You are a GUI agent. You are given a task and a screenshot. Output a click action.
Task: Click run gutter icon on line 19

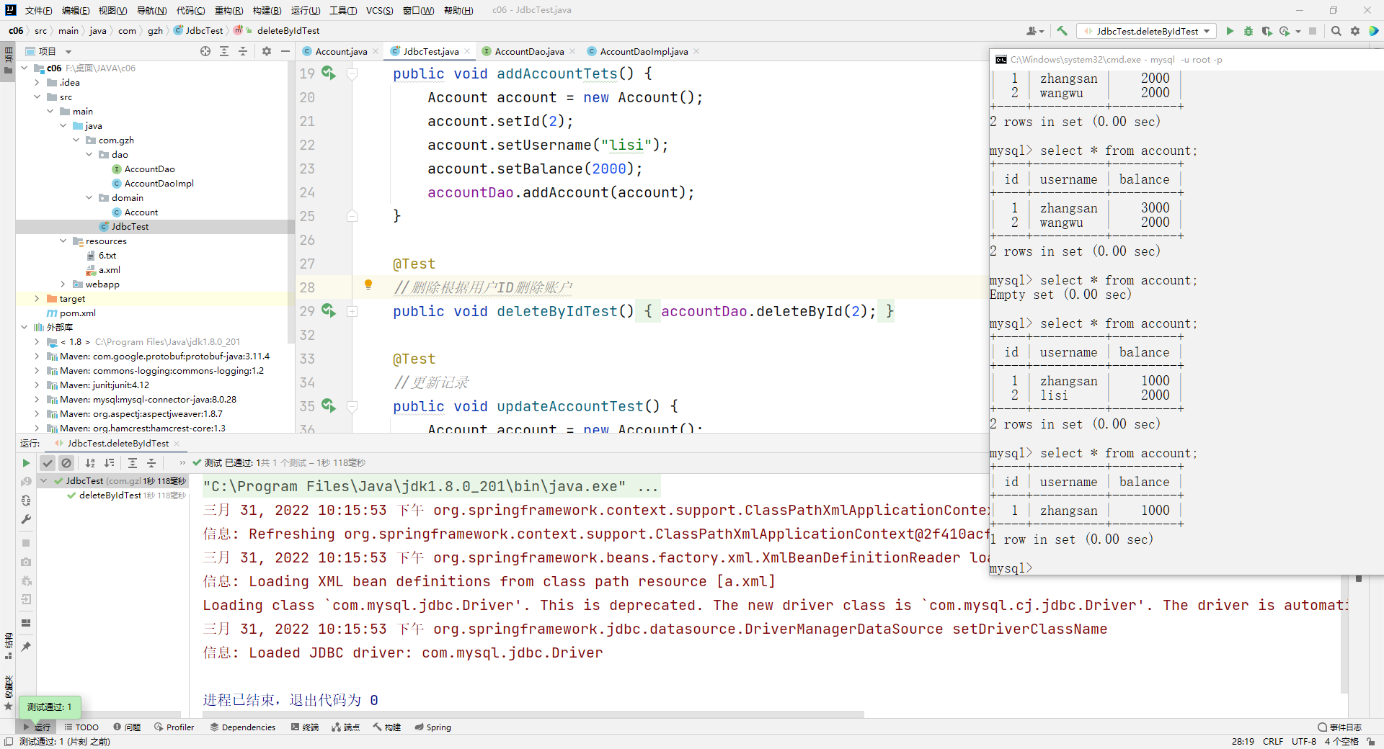click(x=329, y=73)
